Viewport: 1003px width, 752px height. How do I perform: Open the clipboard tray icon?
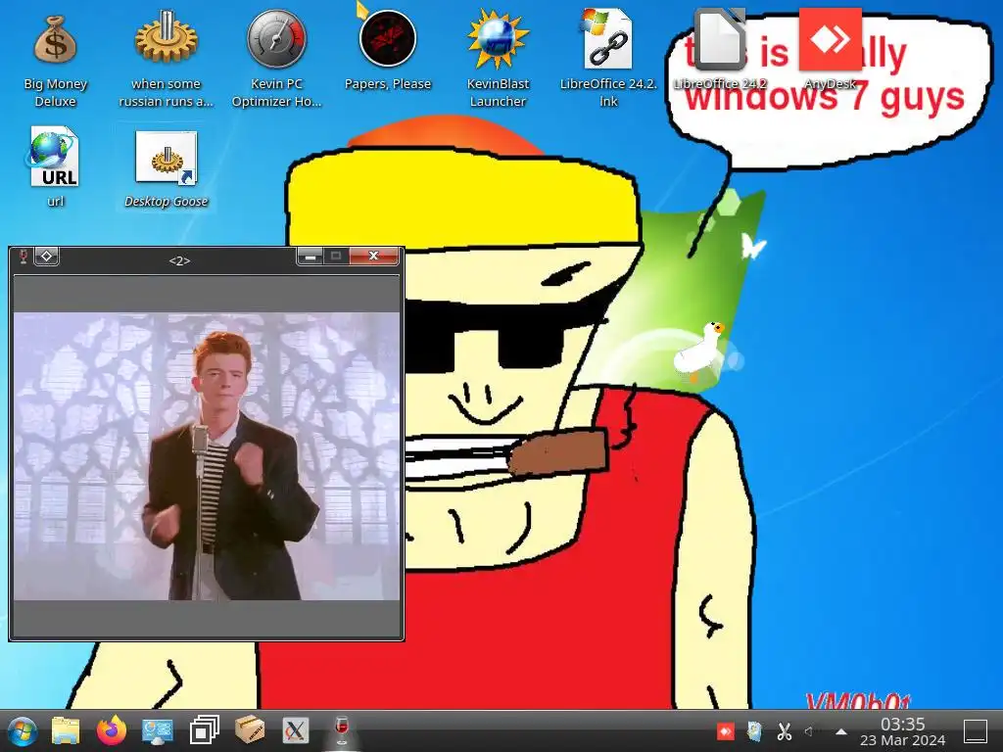coord(755,730)
